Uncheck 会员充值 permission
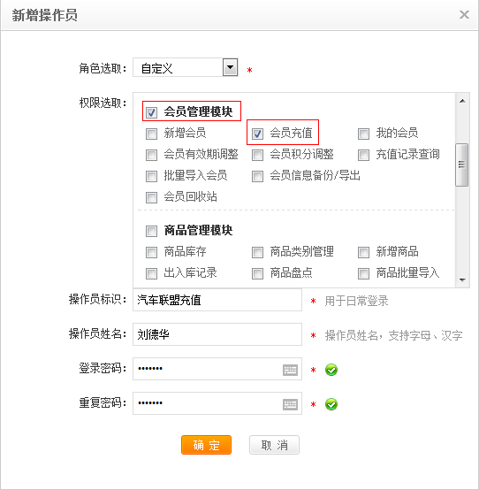This screenshot has height=490, width=479. (257, 134)
